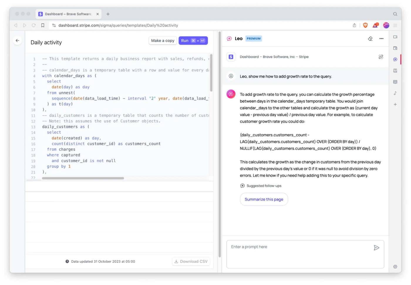
Task: Toggle page context link icon
Action: tap(380, 57)
